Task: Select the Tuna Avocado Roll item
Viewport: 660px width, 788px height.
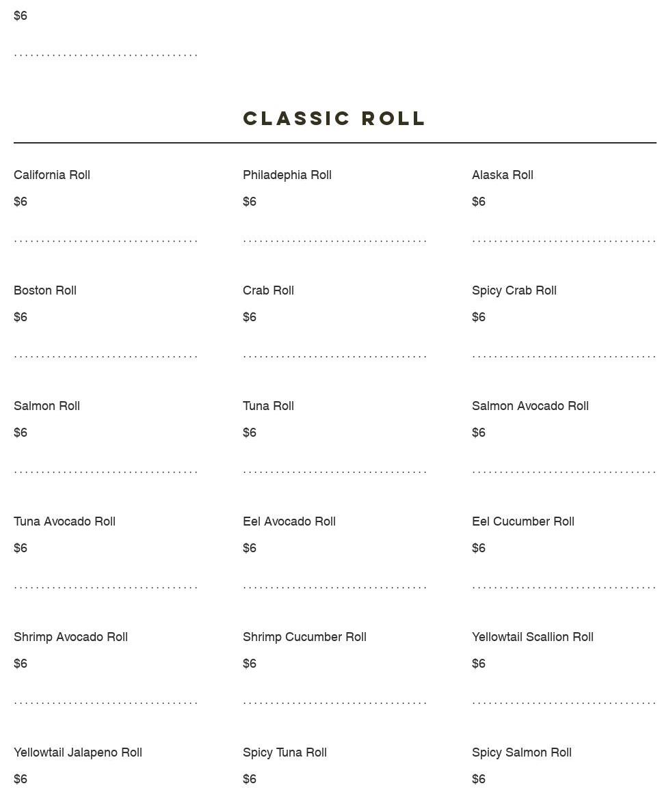Action: tap(64, 521)
